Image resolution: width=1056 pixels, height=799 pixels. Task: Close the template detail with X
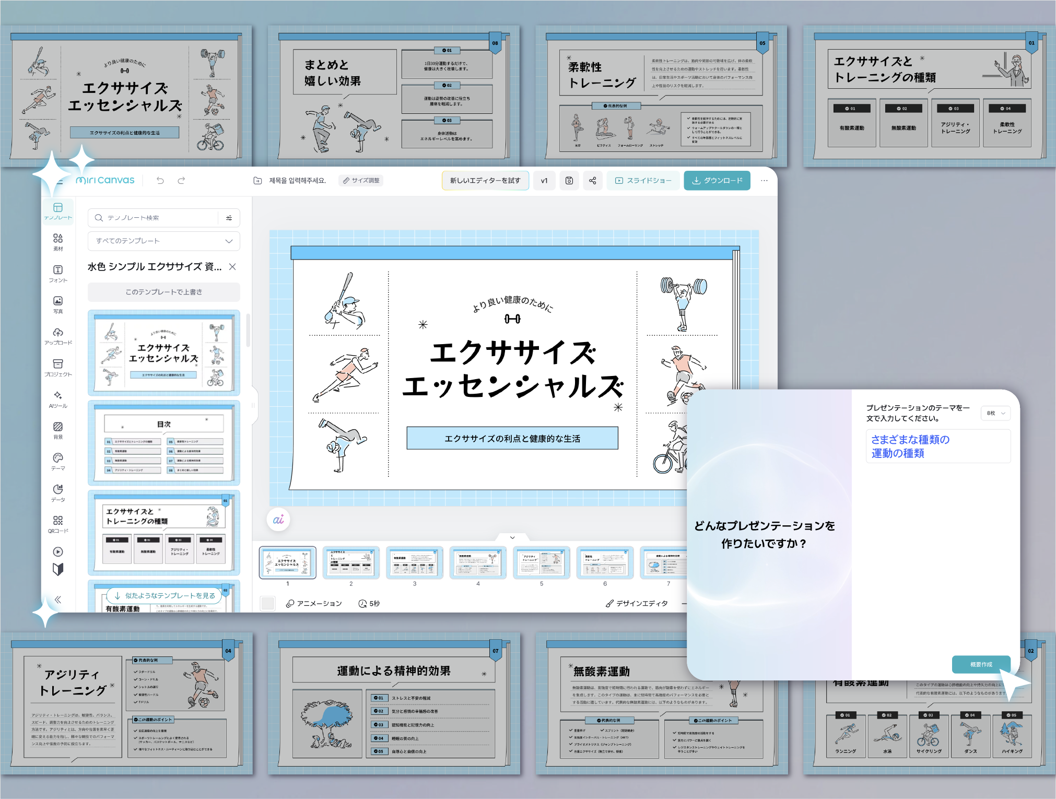[232, 267]
